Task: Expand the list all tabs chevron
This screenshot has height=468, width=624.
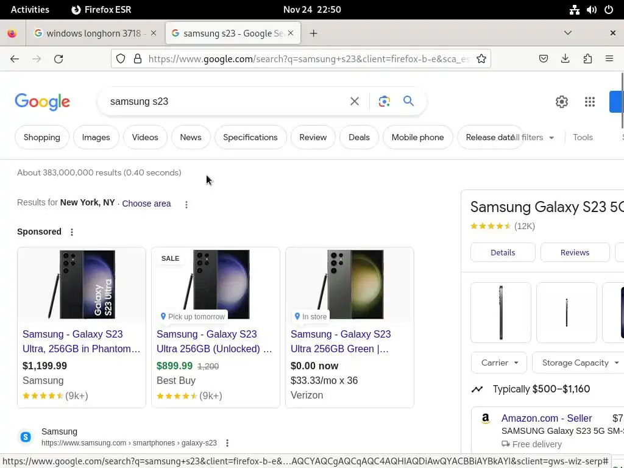Action: click(x=568, y=33)
